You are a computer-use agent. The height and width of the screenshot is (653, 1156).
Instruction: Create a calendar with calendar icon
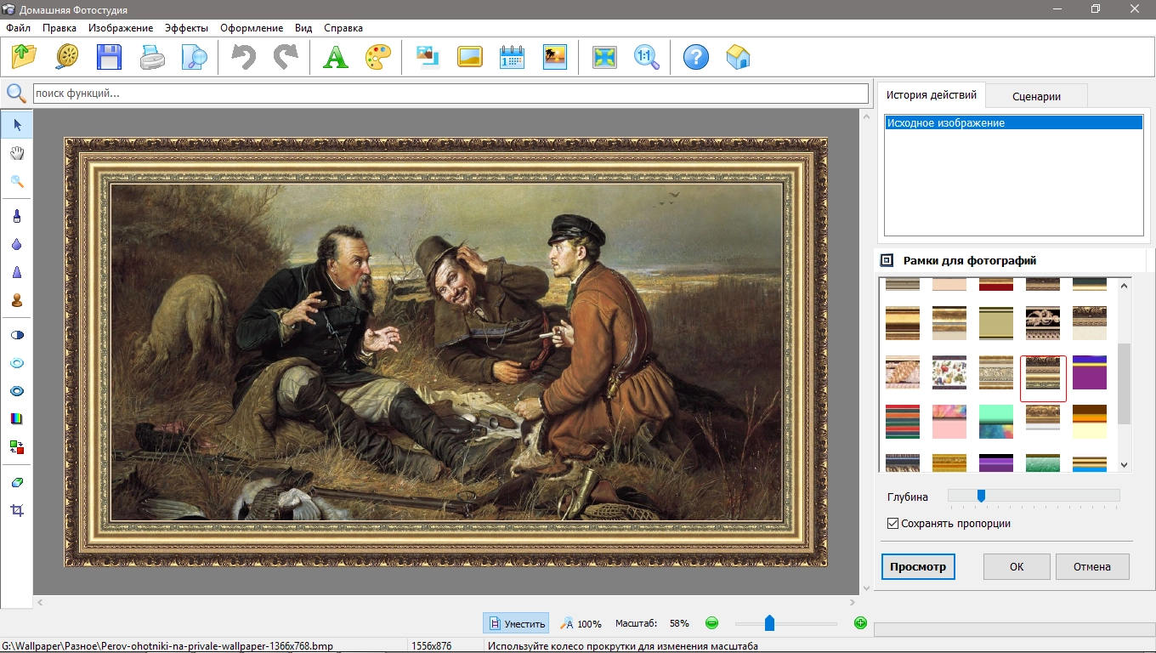click(513, 57)
